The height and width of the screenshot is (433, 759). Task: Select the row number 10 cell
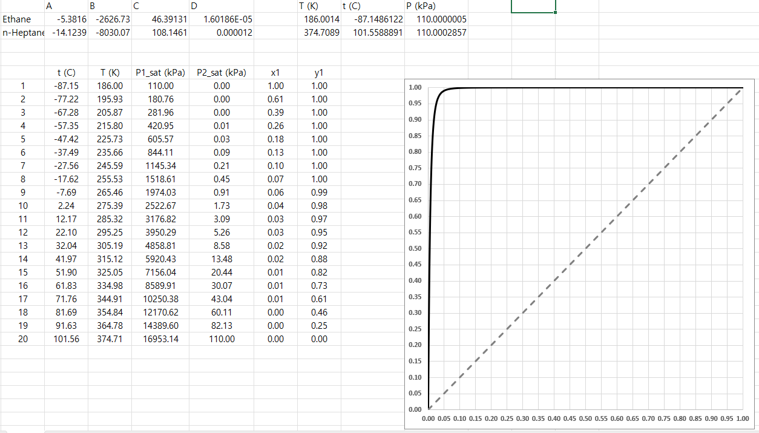pos(22,206)
